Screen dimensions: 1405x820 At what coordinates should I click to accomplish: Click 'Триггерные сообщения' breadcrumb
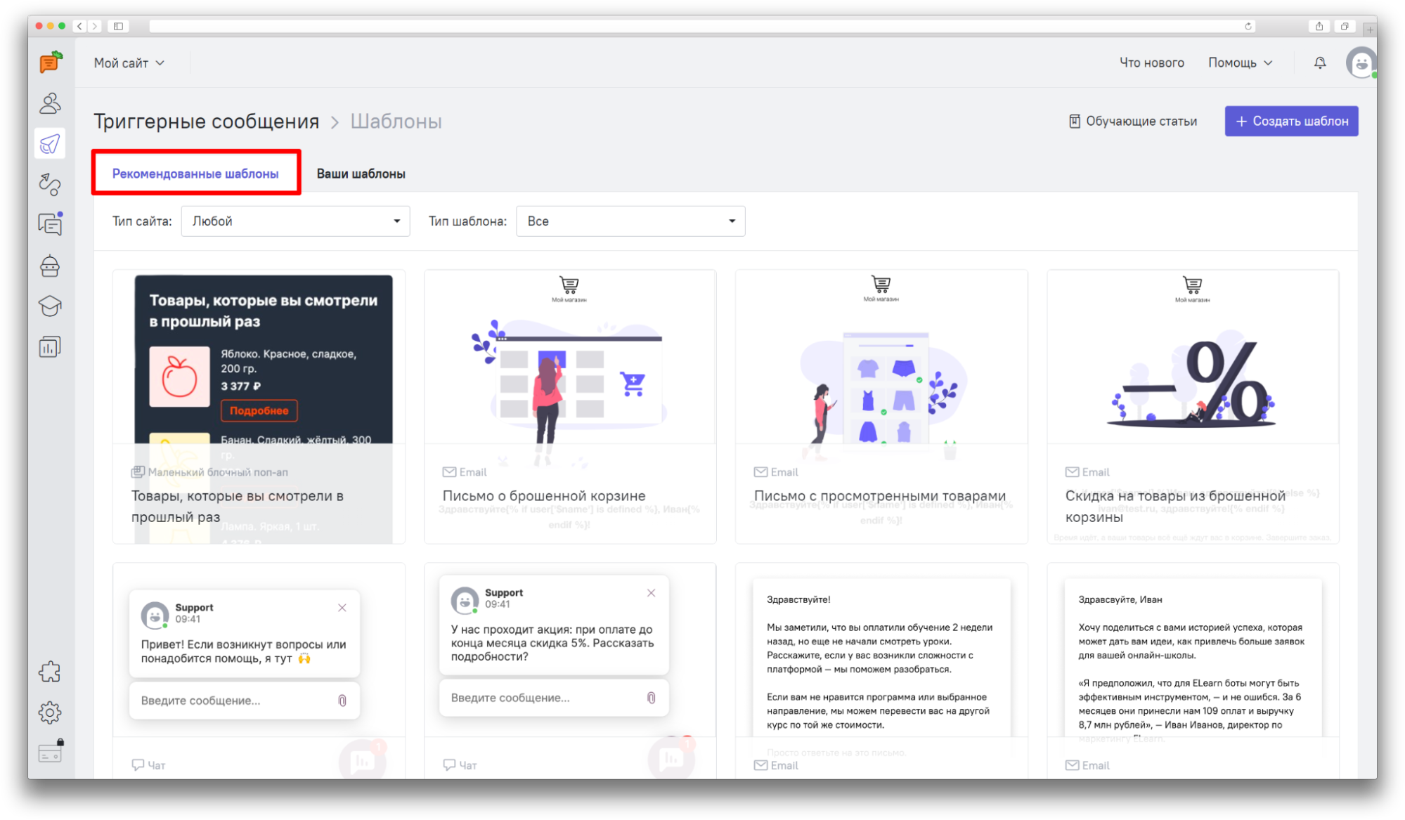click(207, 122)
